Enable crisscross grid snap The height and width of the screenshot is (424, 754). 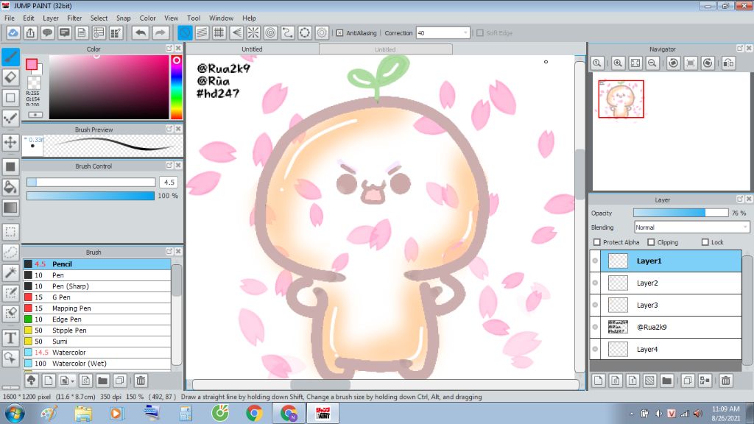tap(219, 32)
